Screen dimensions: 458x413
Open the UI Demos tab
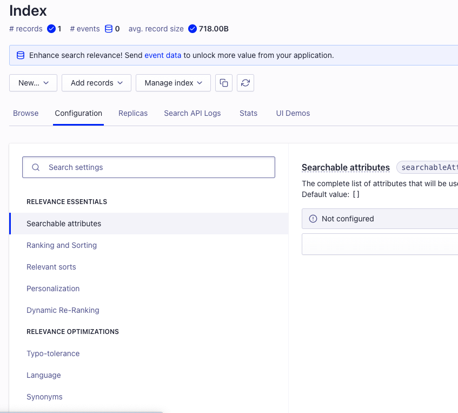[x=293, y=113]
